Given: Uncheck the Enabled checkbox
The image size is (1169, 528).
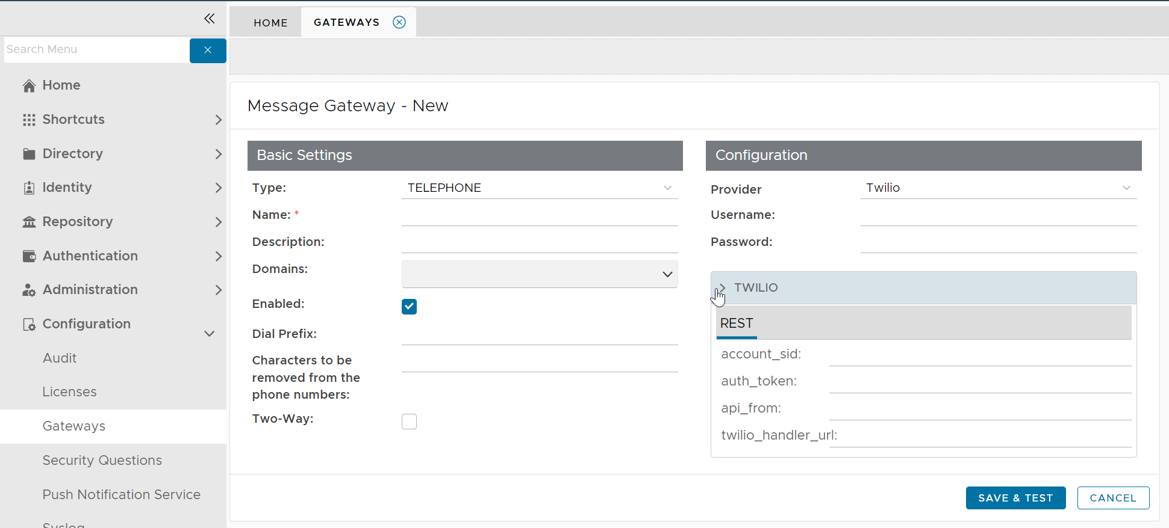Looking at the screenshot, I should pos(409,307).
